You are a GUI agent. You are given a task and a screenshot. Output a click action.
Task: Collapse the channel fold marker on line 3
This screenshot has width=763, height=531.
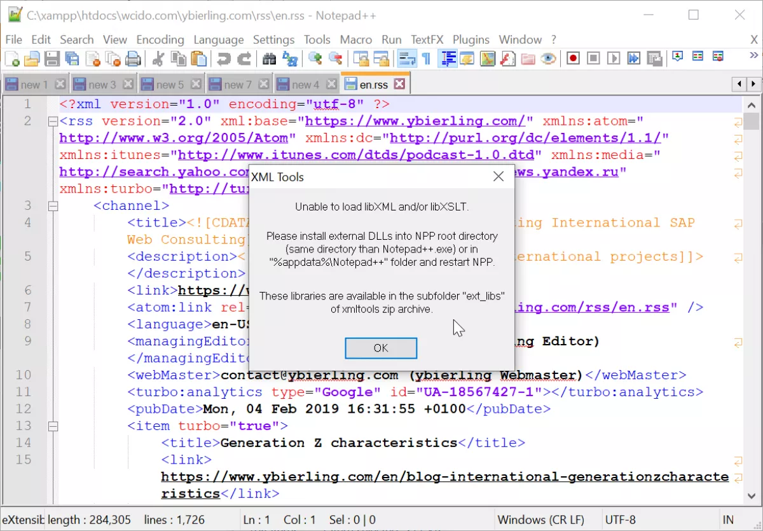pos(53,205)
